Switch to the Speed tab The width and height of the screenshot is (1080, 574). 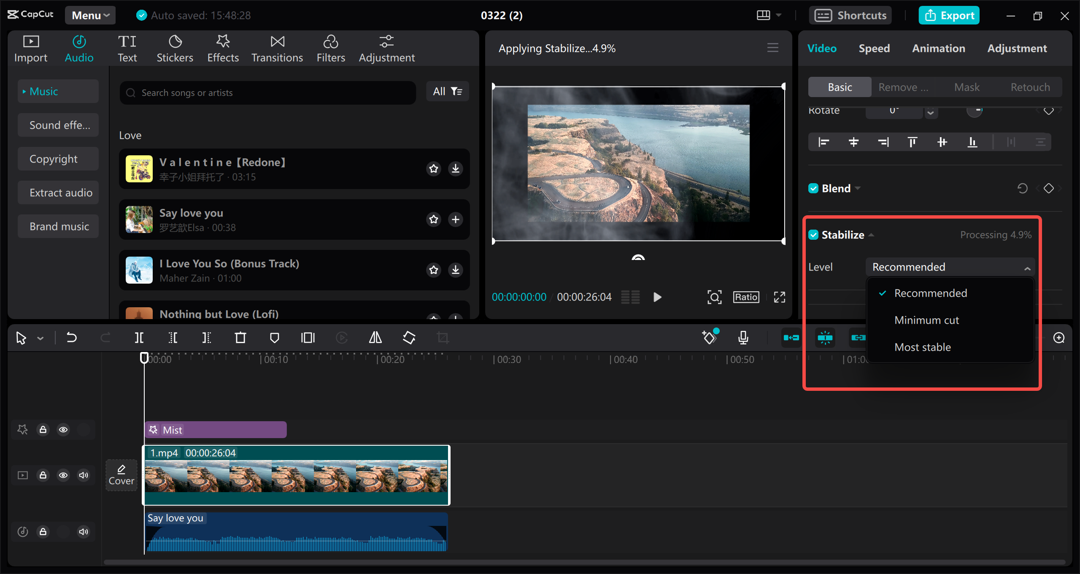[x=874, y=48]
